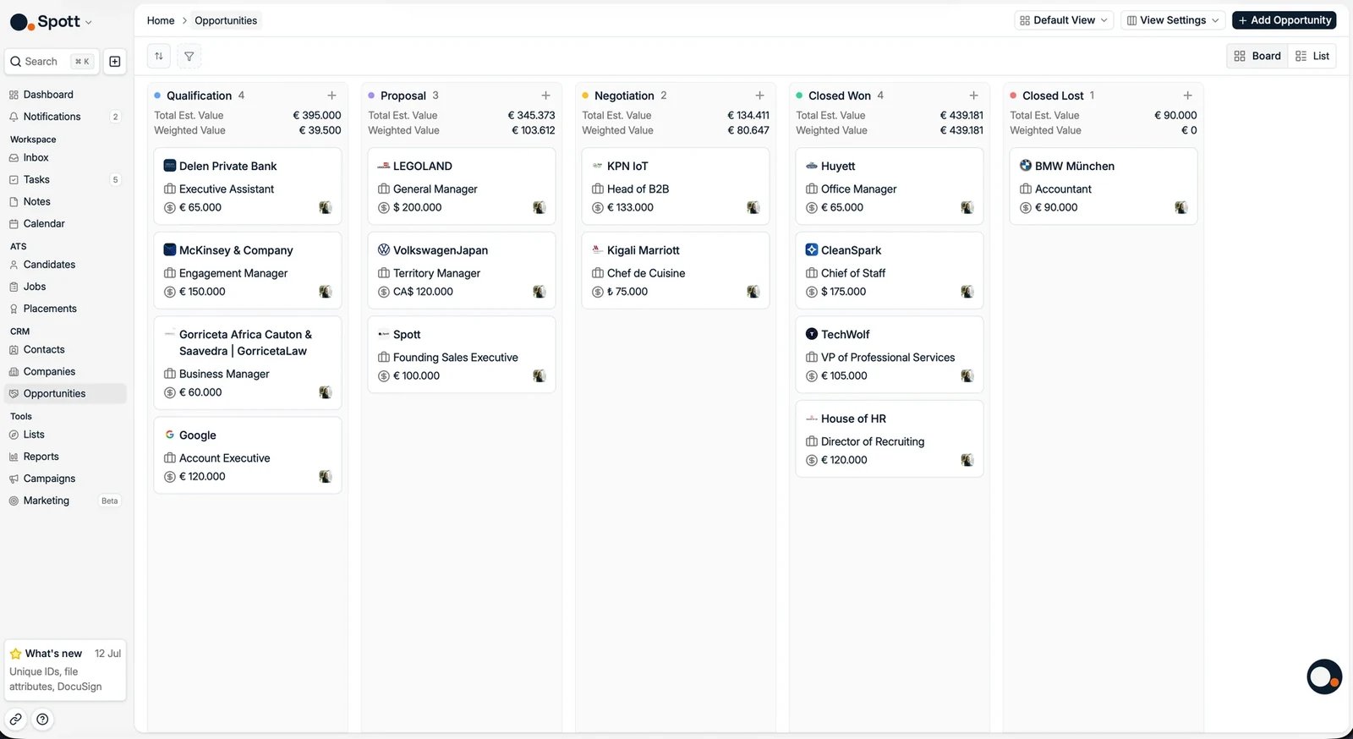Open Candidates under ATS

[65, 265]
